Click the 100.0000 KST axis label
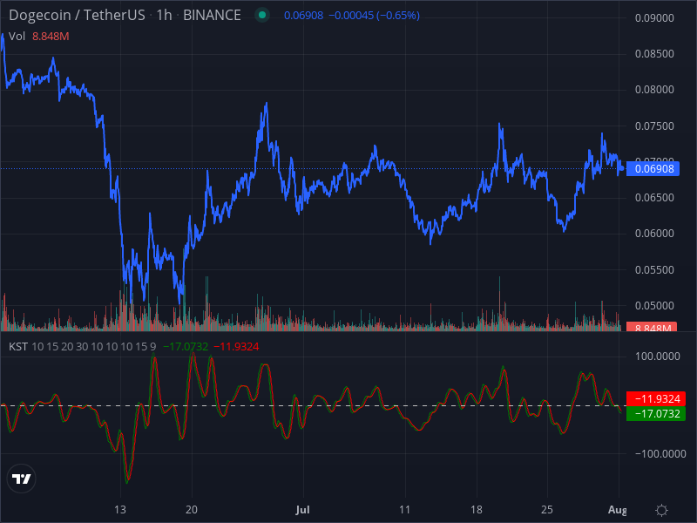The height and width of the screenshot is (523, 697). [658, 357]
